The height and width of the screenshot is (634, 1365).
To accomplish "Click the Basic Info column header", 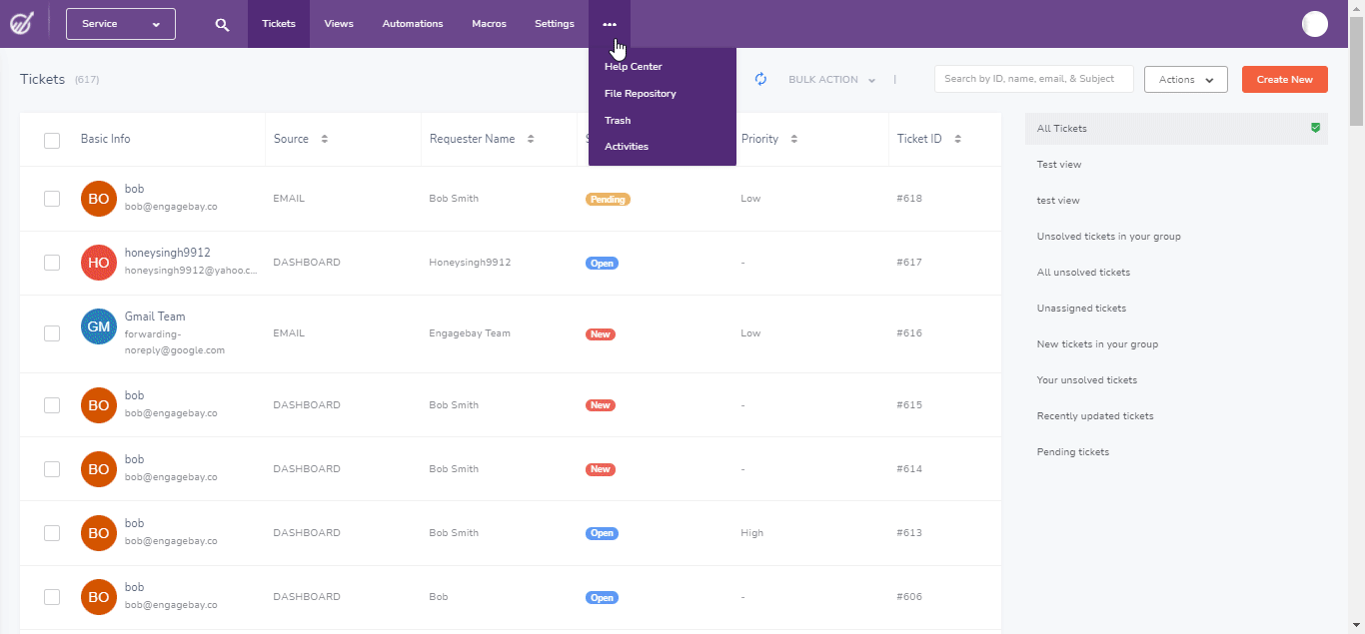I will pos(106,139).
